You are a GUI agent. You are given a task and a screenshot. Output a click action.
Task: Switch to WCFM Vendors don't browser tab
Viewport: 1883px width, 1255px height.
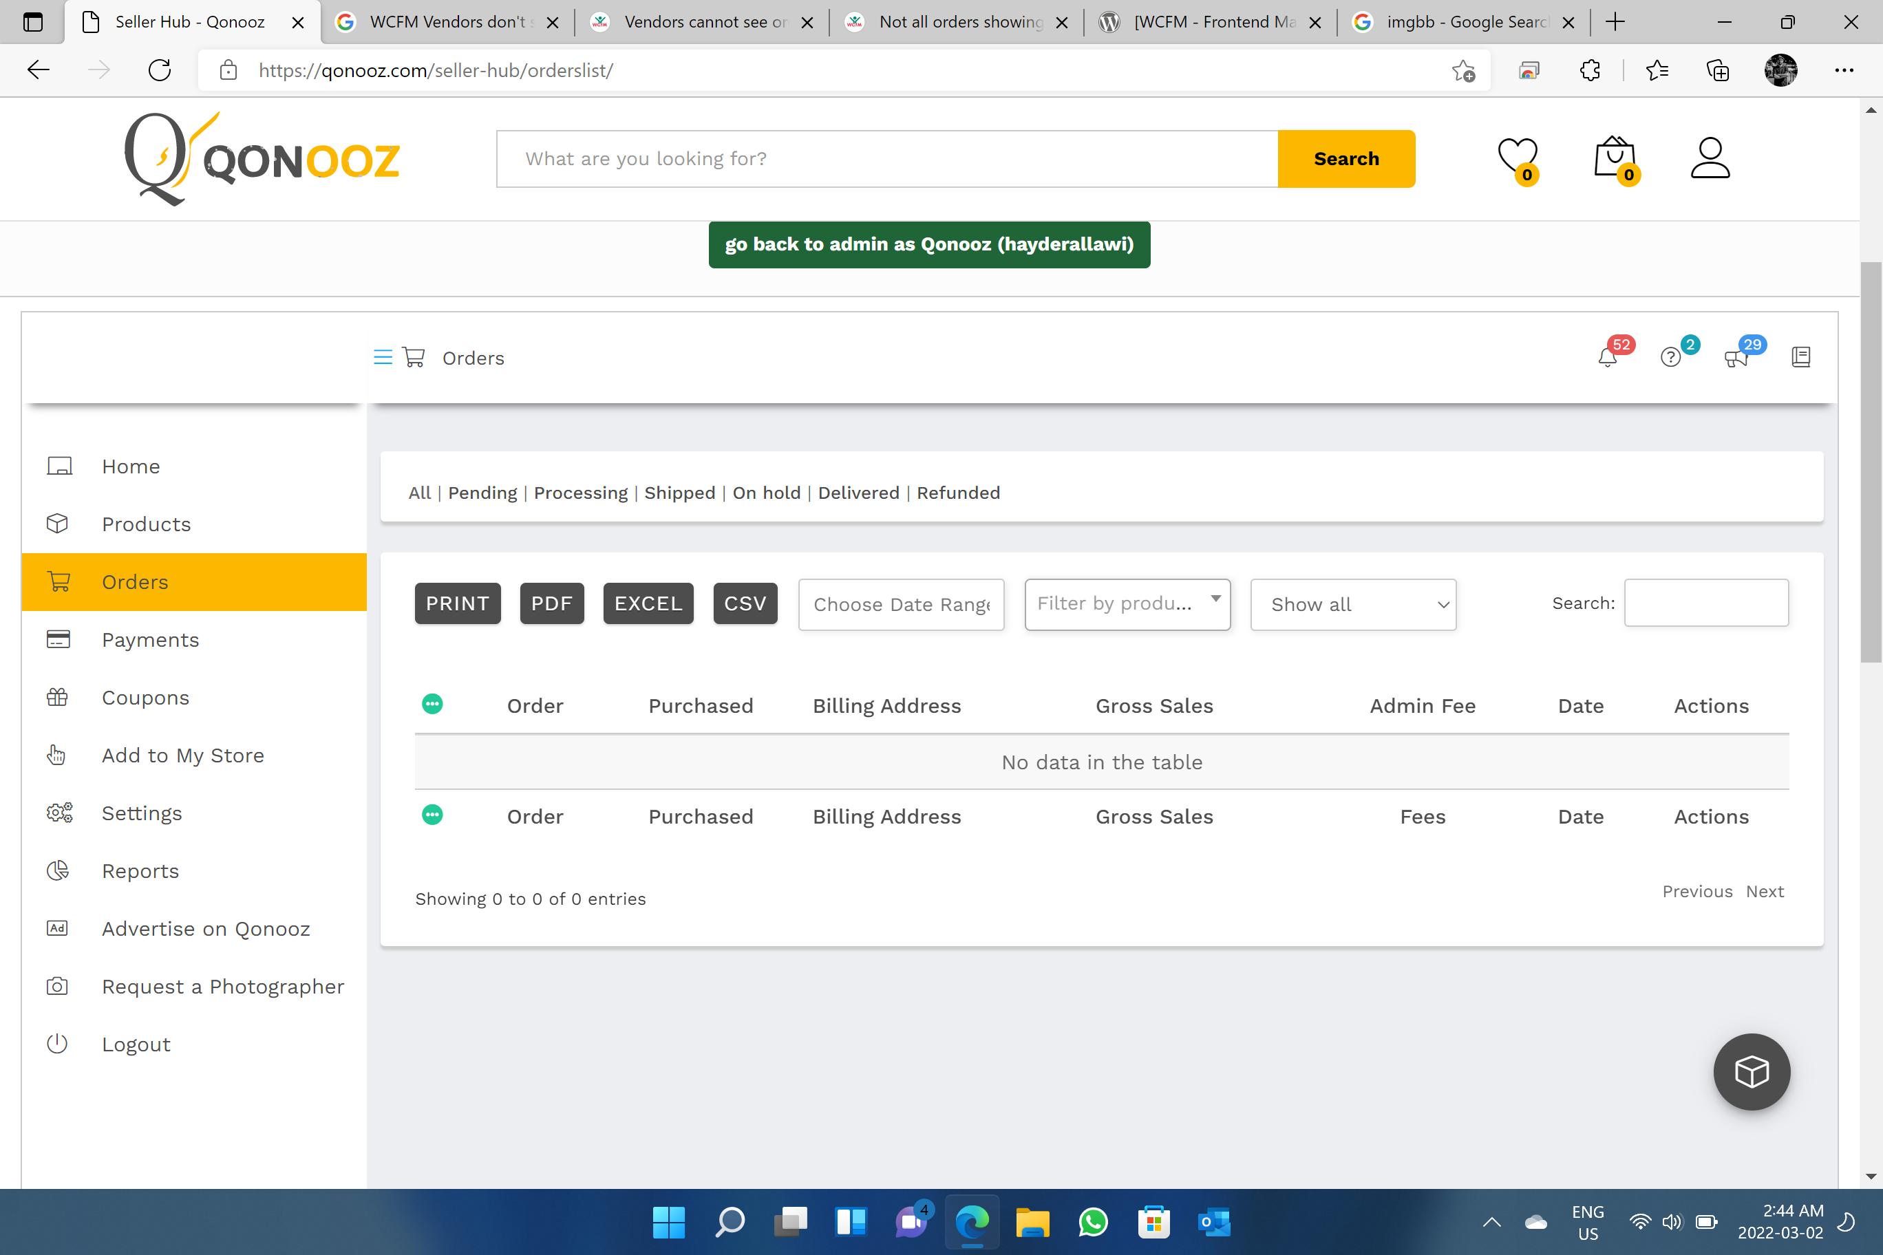click(447, 23)
